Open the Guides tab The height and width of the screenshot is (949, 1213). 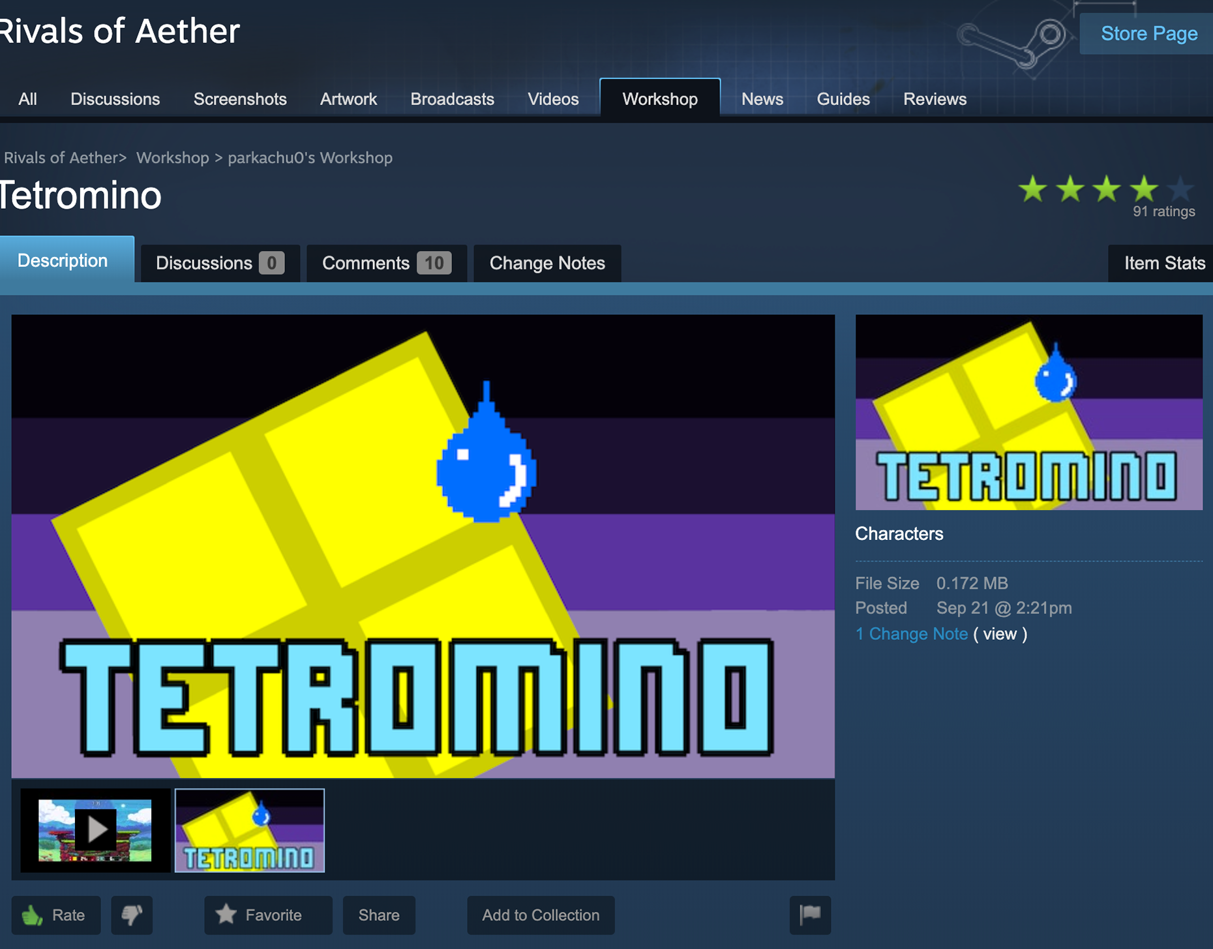click(x=843, y=99)
